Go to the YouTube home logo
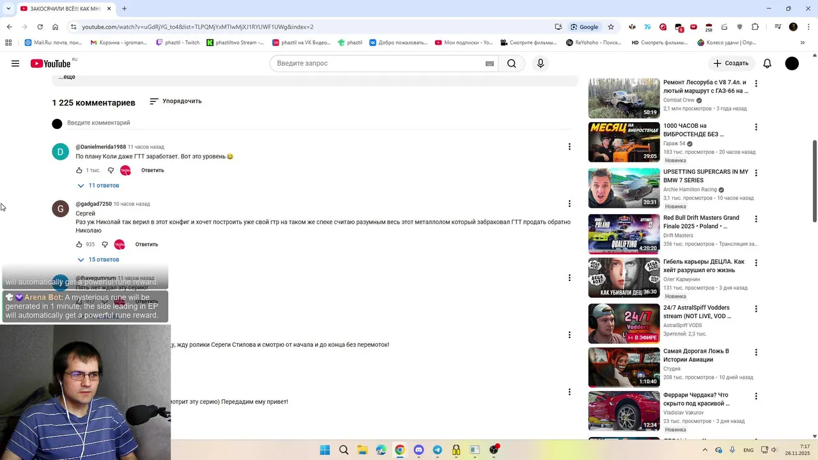The image size is (818, 460). coord(50,63)
